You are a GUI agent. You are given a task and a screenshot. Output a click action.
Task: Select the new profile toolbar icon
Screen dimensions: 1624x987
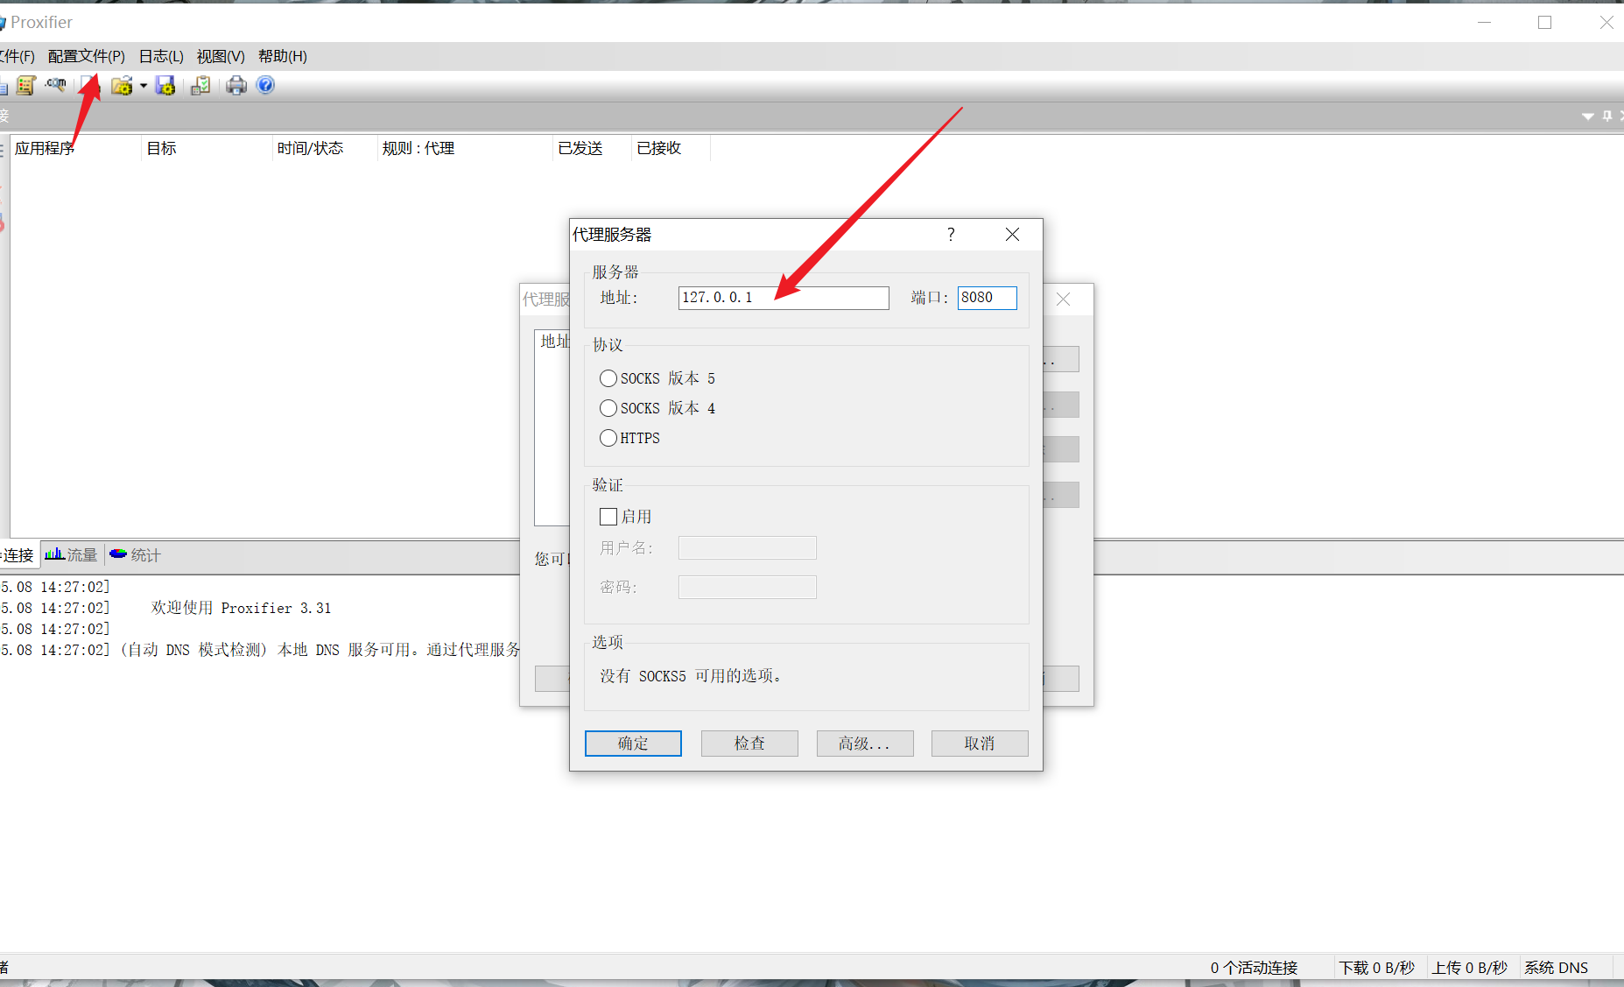[92, 85]
